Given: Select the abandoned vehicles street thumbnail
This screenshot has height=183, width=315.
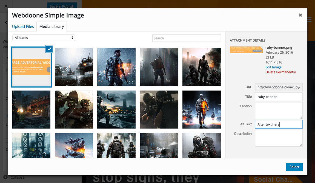Looking at the screenshot, I should (x=159, y=146).
